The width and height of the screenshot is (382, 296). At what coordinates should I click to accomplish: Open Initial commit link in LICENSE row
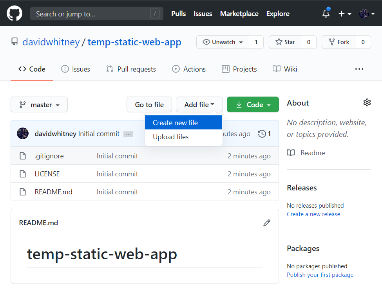(117, 174)
